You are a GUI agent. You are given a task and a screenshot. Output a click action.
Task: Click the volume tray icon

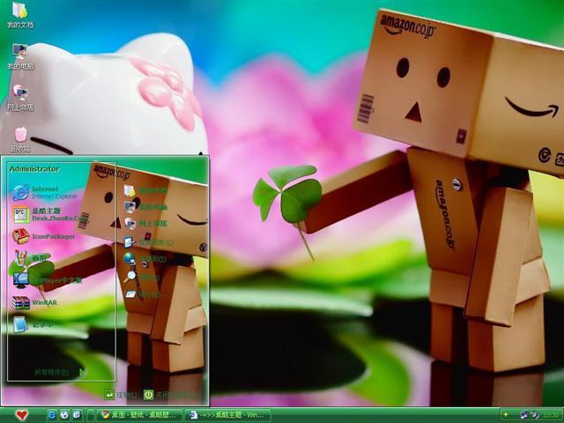534,415
